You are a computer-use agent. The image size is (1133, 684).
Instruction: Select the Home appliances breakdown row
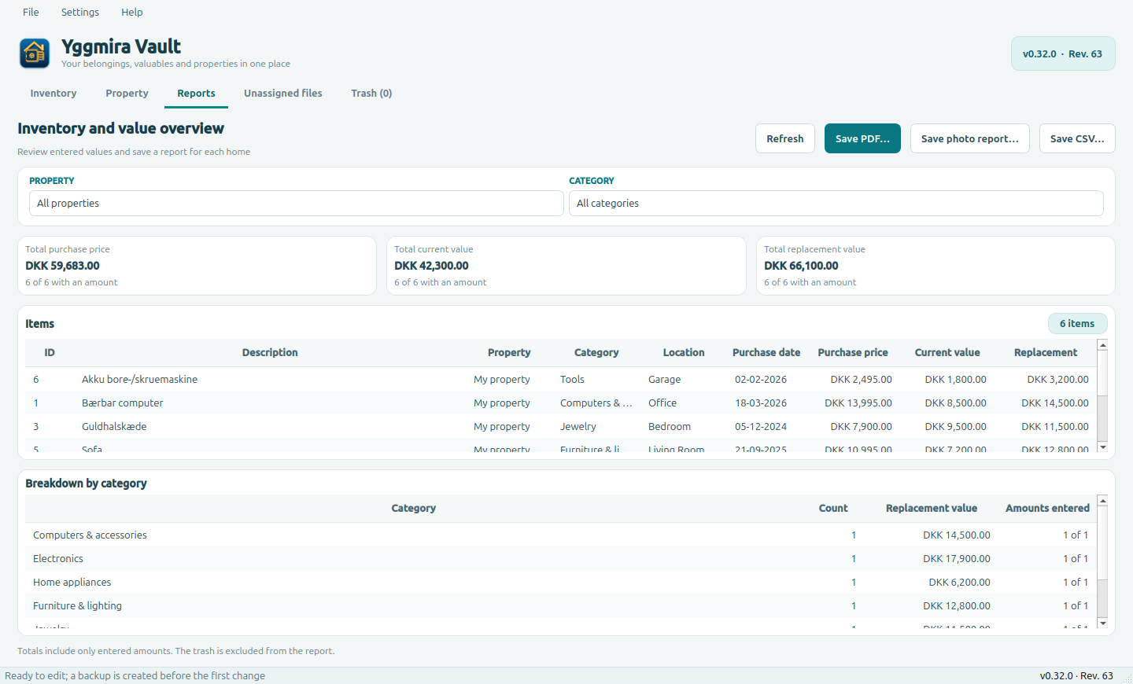561,582
